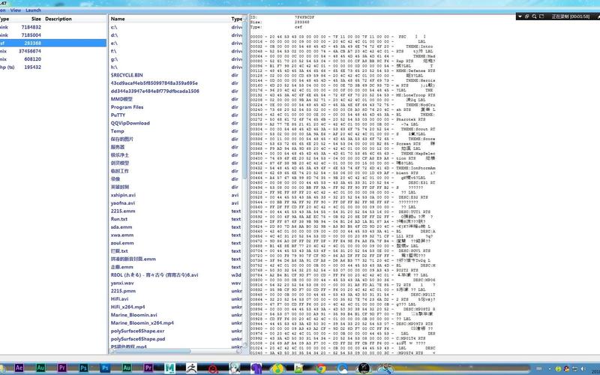This screenshot has height=375, width=600.
Task: Select the yaofna.avi file
Action: [123, 203]
